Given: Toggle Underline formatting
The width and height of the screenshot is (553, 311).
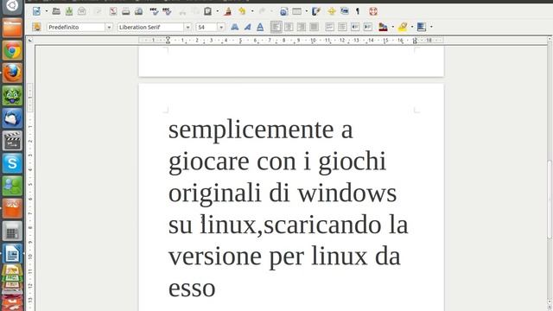Looking at the screenshot, I should pyautogui.click(x=260, y=27).
